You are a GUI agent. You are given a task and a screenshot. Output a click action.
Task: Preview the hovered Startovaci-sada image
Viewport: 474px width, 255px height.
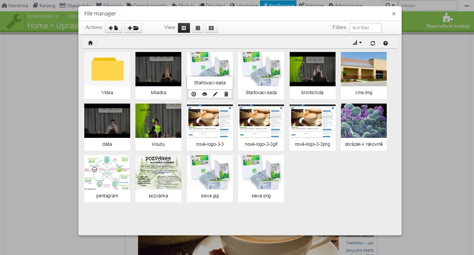pyautogui.click(x=205, y=94)
